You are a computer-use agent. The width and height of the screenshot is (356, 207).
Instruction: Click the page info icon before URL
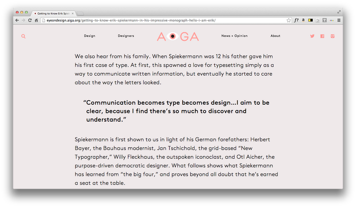pos(44,20)
